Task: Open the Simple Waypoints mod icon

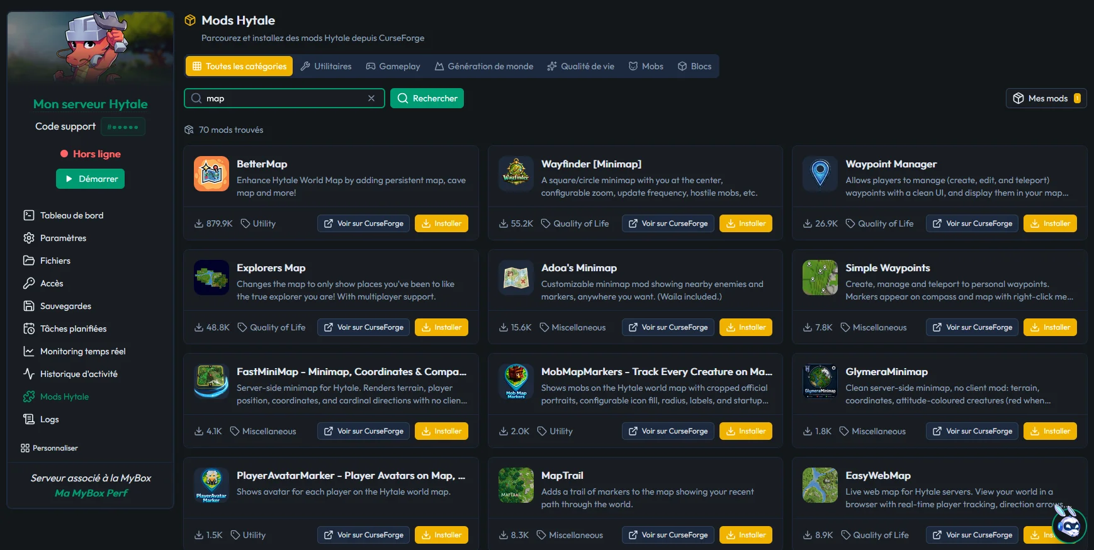Action: (x=820, y=278)
